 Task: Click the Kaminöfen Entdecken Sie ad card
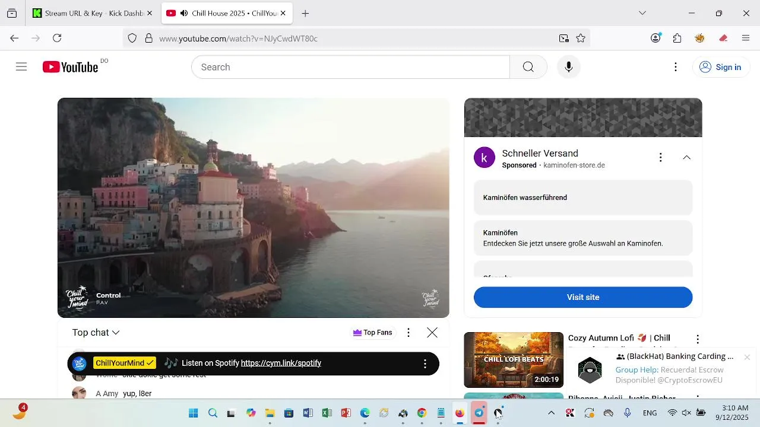point(583,238)
